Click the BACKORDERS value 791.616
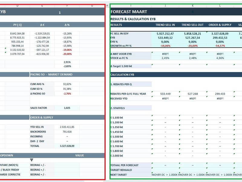 pos(67,132)
